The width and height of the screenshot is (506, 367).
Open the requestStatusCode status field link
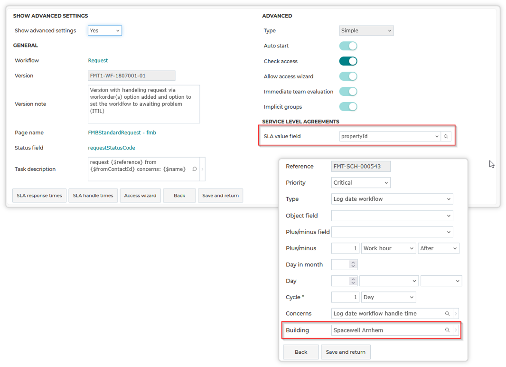pyautogui.click(x=112, y=148)
